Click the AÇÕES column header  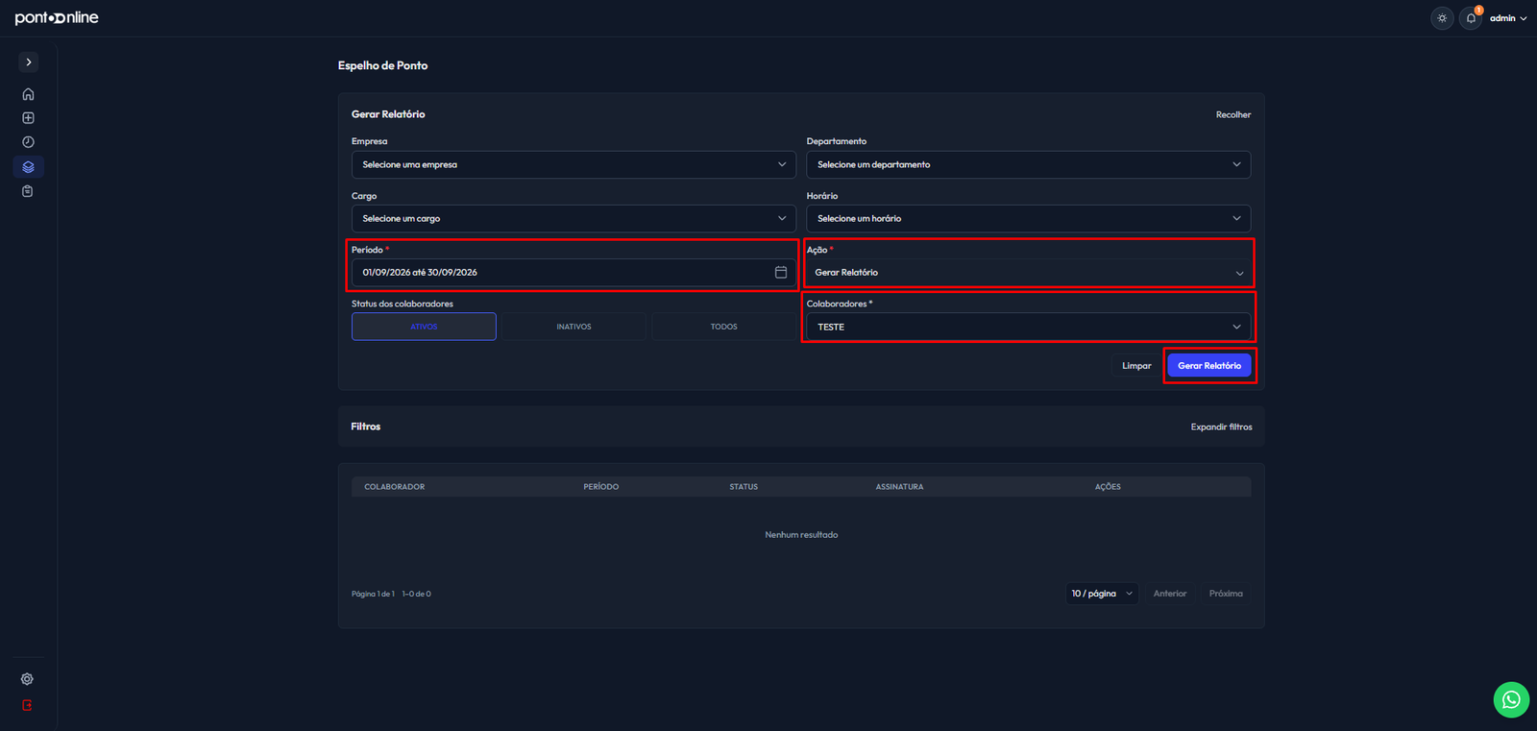pos(1108,487)
